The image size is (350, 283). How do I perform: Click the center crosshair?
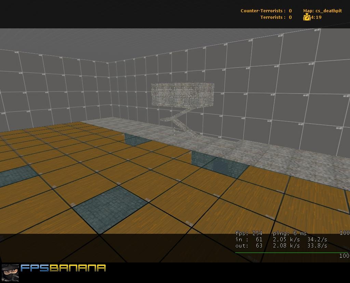pos(174,131)
